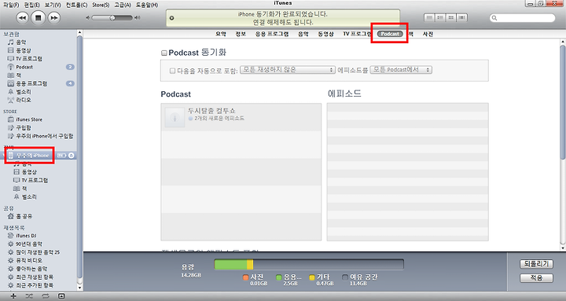Open library 동영상 in sidebar
The width and height of the screenshot is (566, 301).
pyautogui.click(x=24, y=50)
